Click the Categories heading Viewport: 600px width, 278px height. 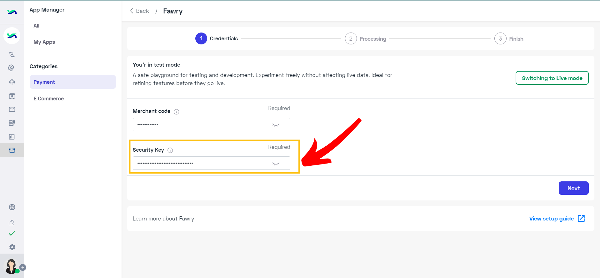(x=43, y=66)
